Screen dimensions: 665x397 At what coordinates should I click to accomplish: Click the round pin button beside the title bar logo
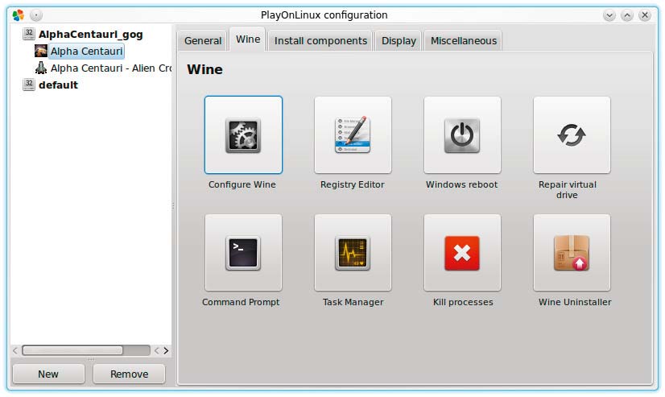(36, 15)
